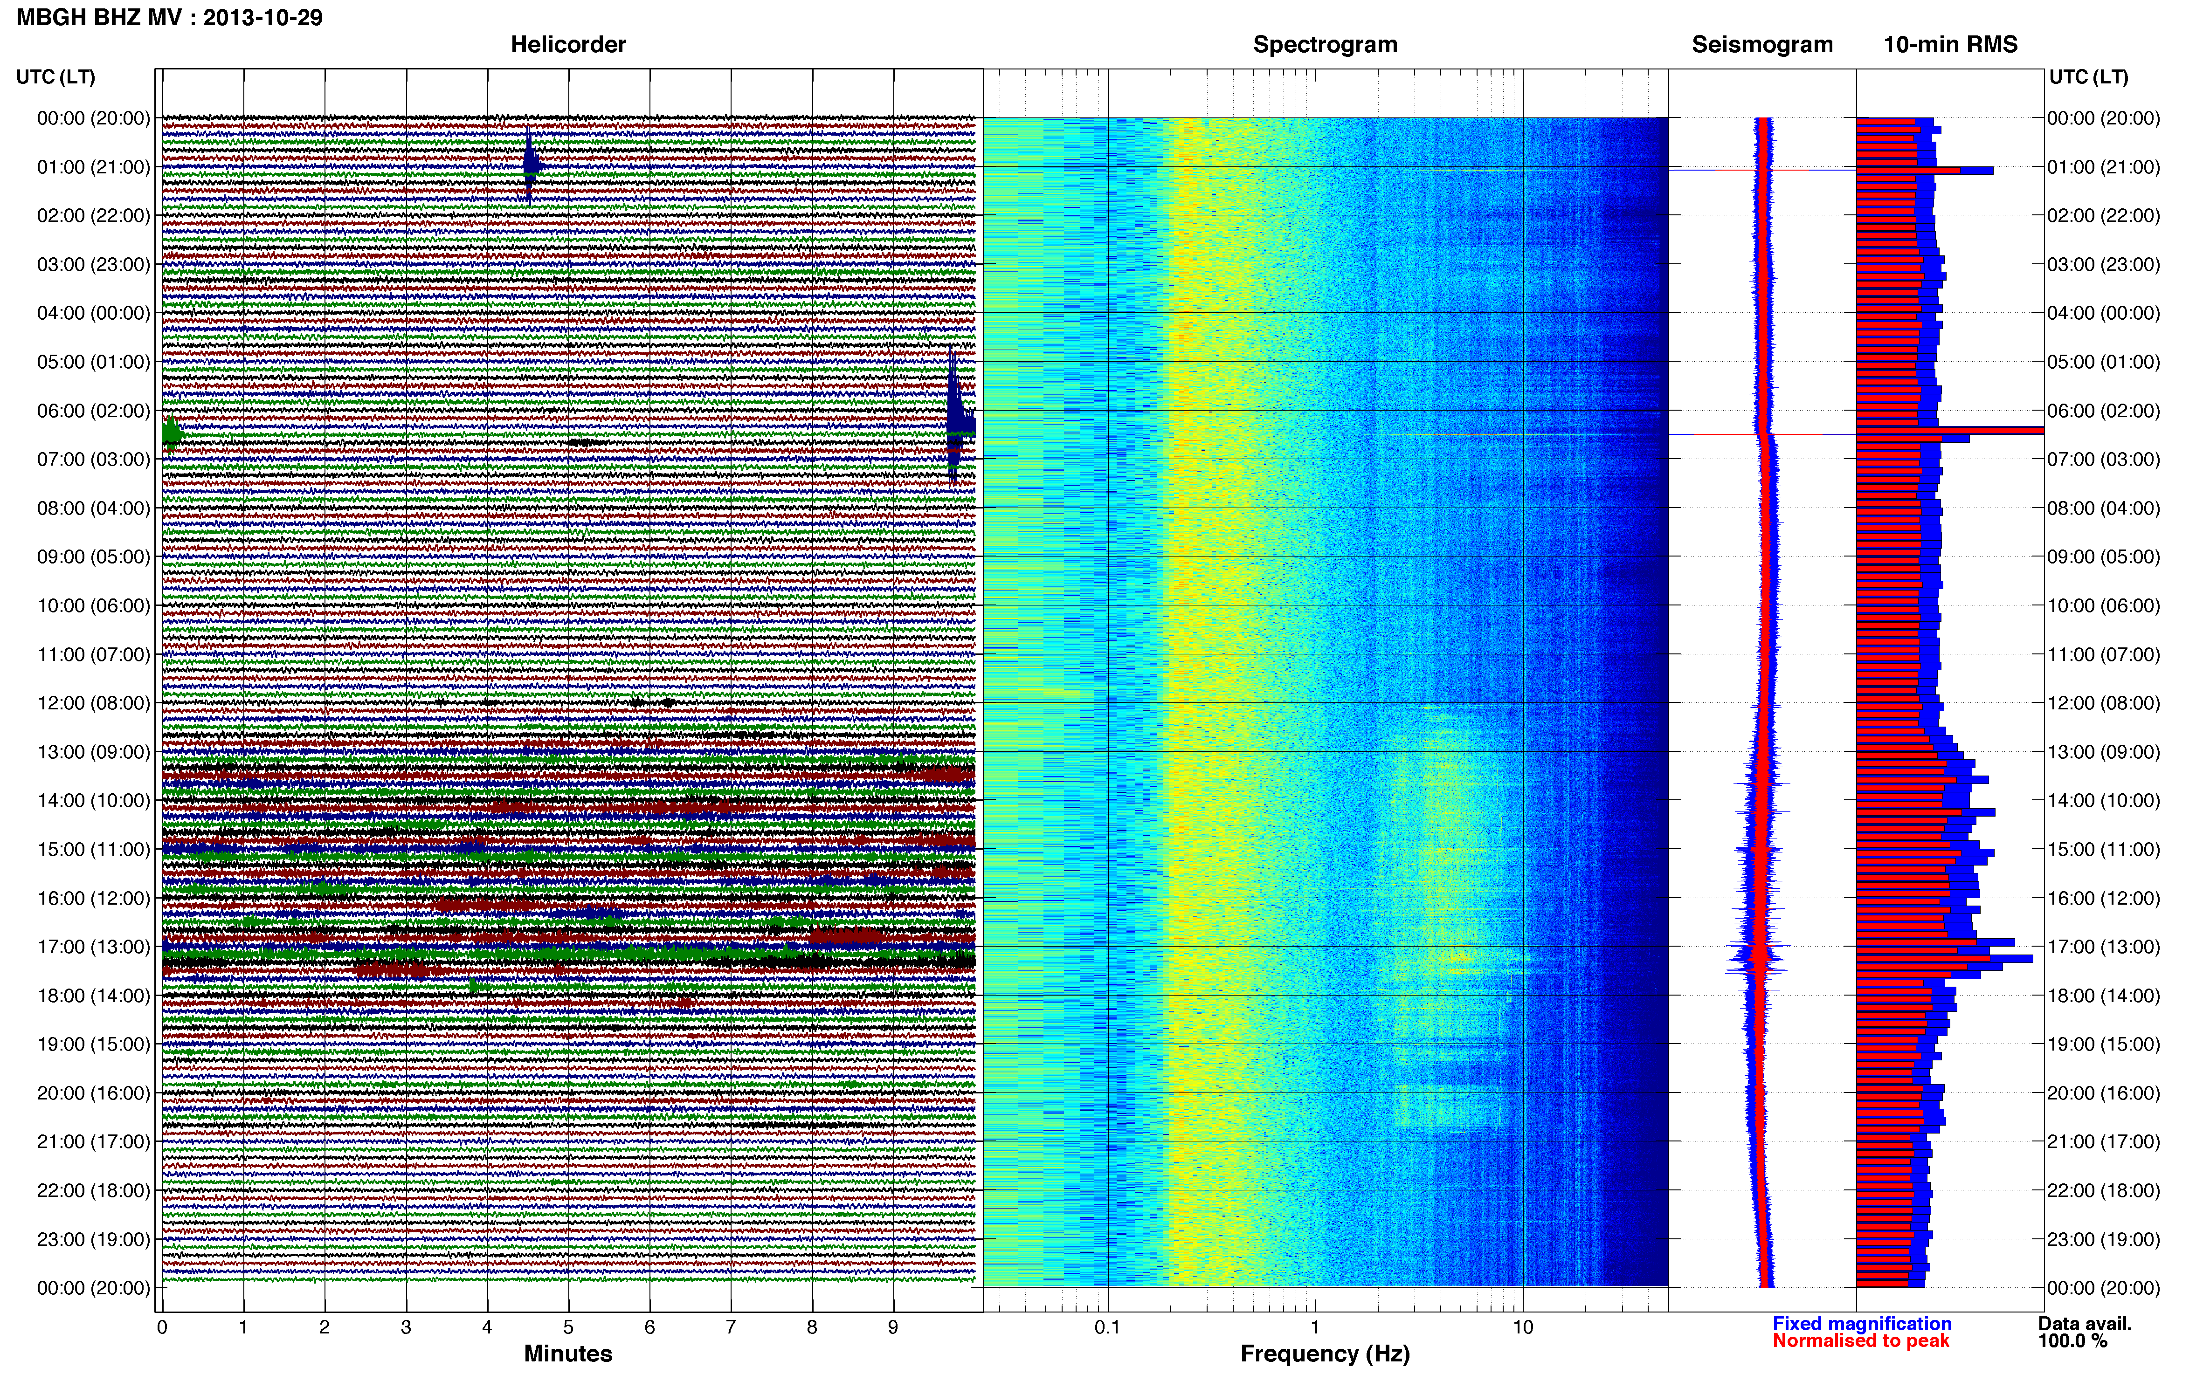Click right time label '20:00 (16:00)'

point(2103,1093)
